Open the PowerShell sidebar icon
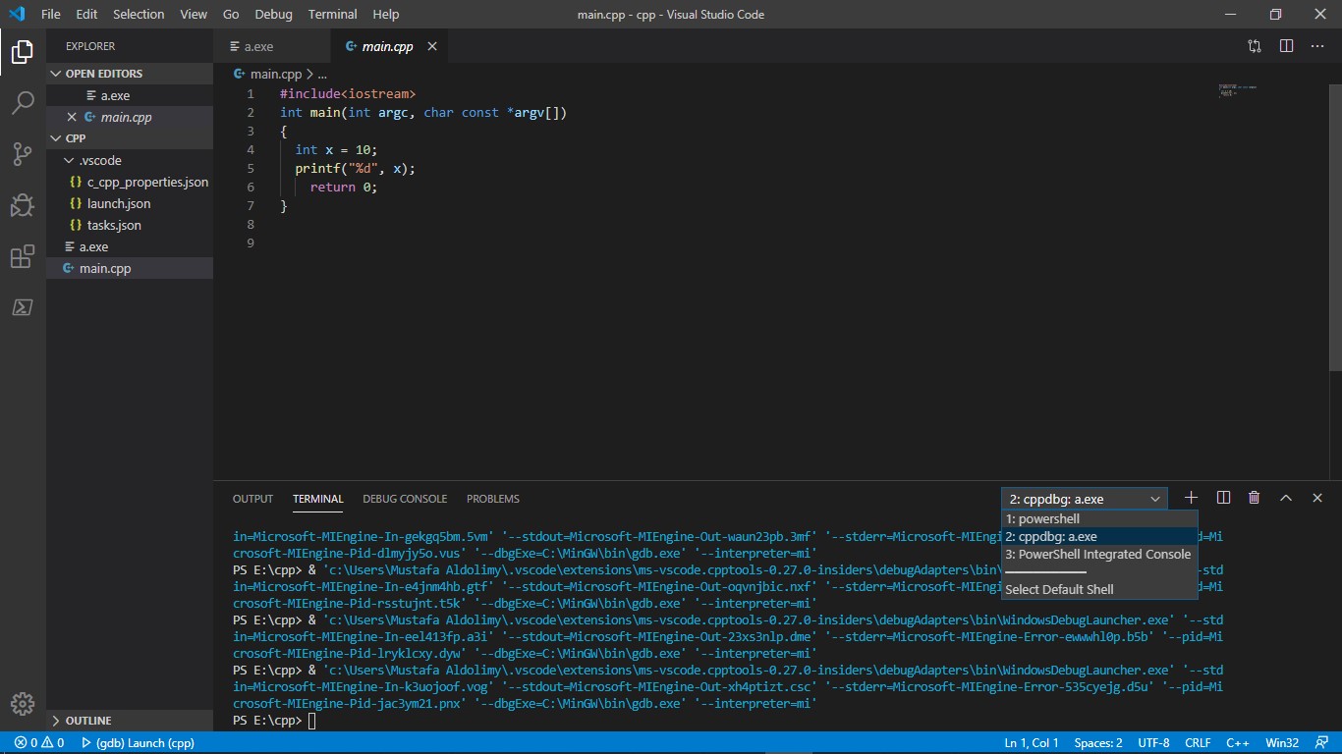This screenshot has width=1342, height=754. (23, 307)
